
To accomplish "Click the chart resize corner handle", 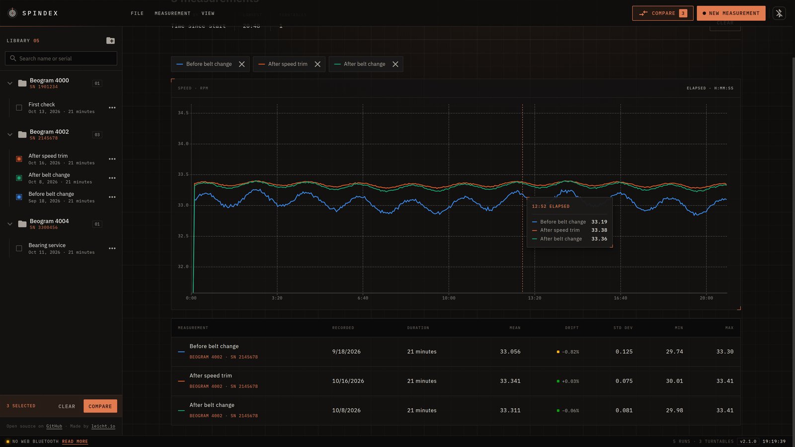I will coord(739,308).
